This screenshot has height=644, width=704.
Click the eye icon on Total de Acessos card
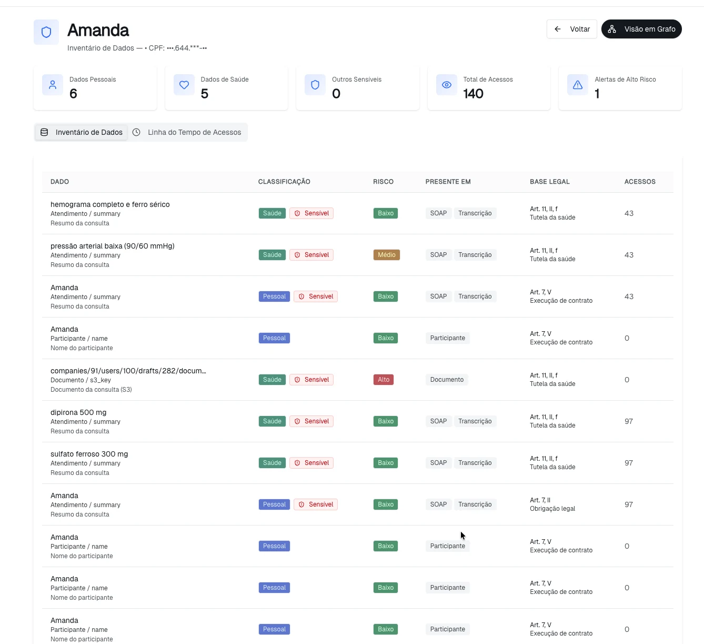[447, 85]
